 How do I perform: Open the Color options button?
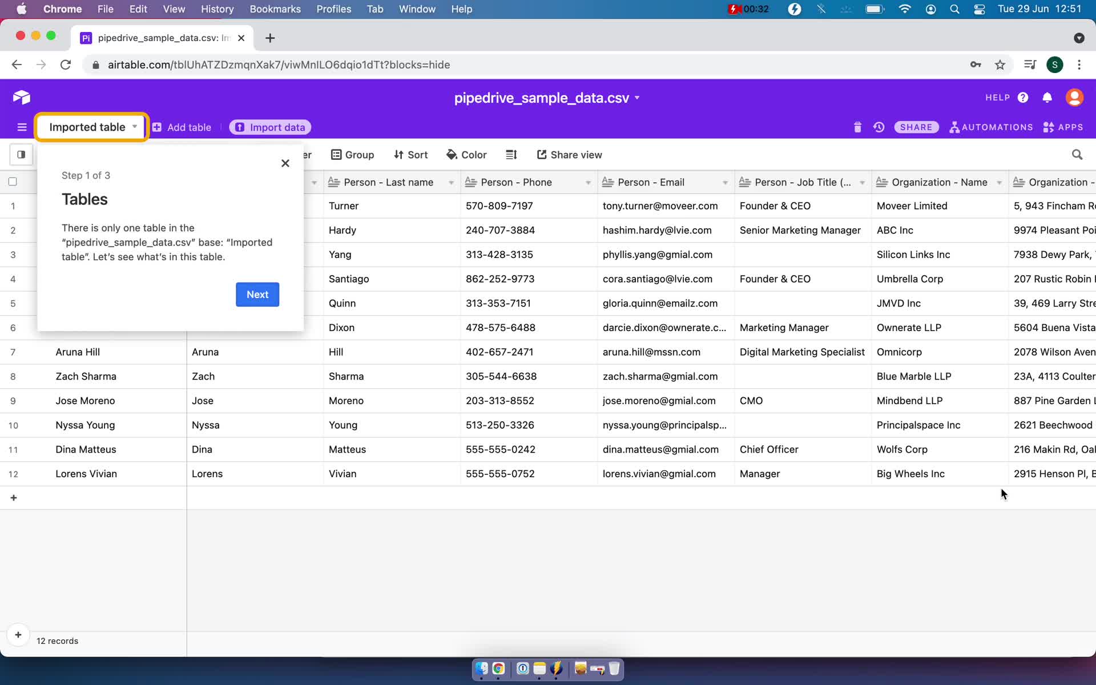[x=466, y=155]
